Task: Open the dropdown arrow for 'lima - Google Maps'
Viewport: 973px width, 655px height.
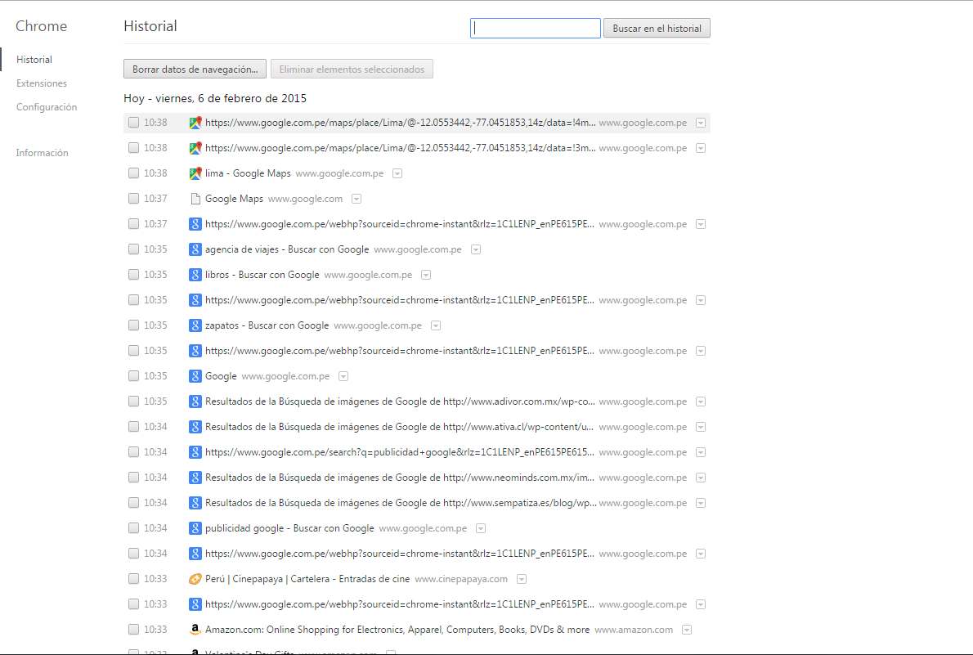Action: [x=397, y=174]
